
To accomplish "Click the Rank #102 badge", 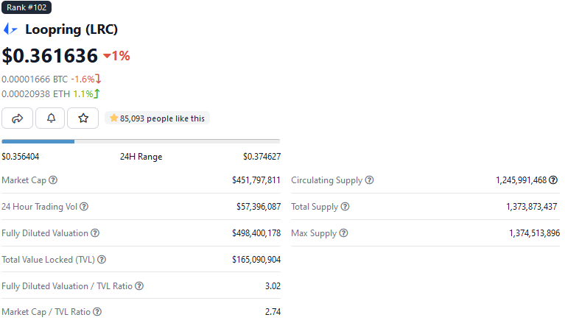I will (27, 7).
